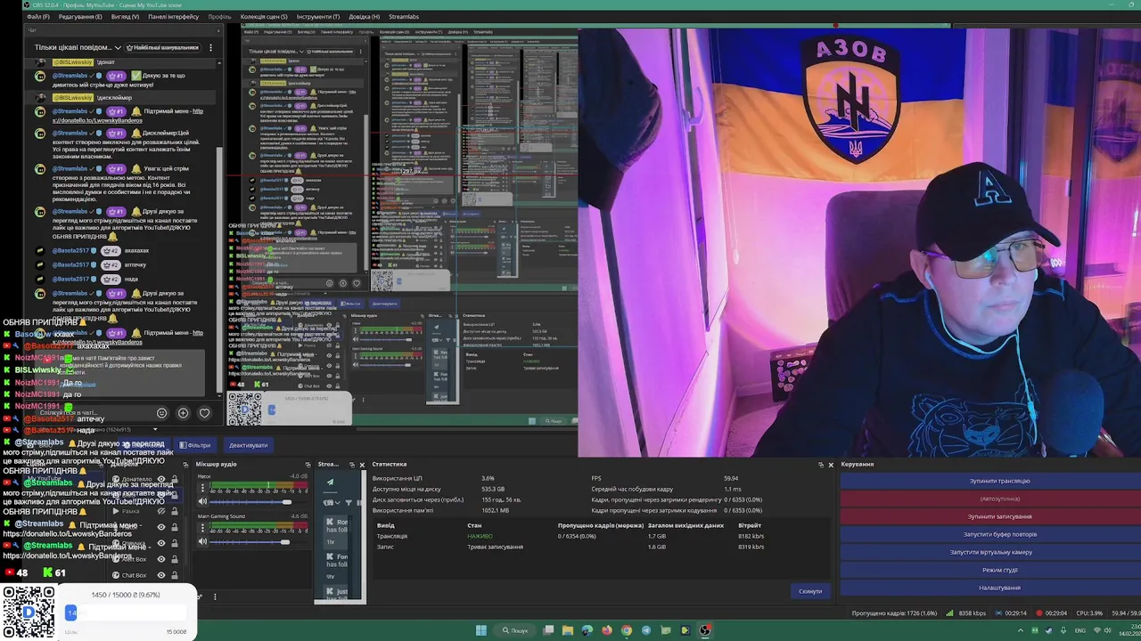
Task: Toggle the lock on the Alert Box source
Action: click(175, 559)
